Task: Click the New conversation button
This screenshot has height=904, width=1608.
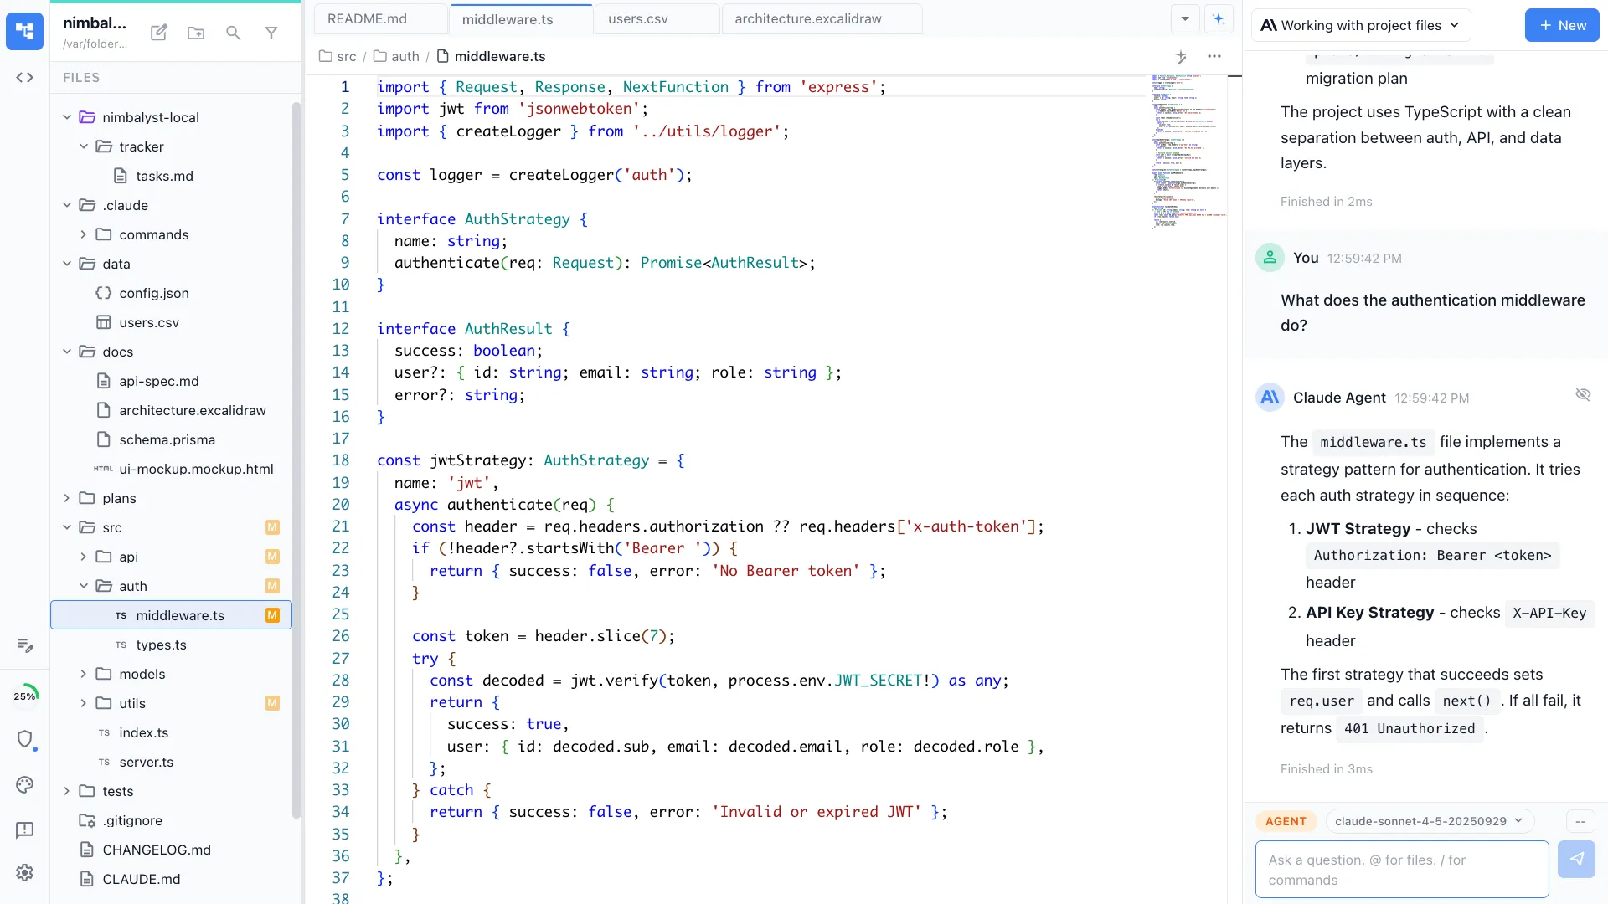Action: [1561, 25]
